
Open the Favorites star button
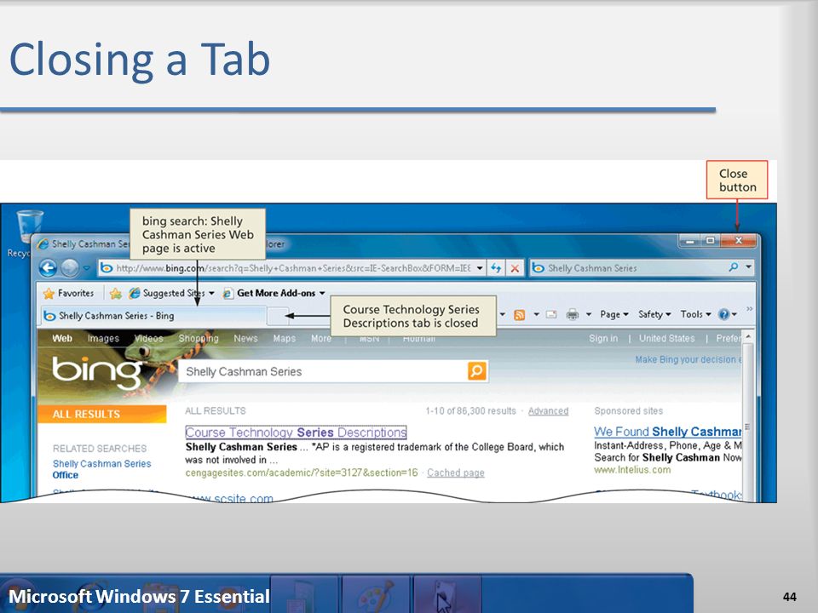click(x=68, y=293)
